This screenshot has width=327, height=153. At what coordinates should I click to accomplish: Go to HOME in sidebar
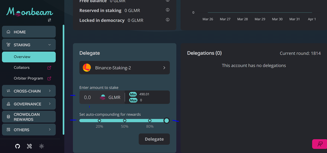(x=29, y=32)
